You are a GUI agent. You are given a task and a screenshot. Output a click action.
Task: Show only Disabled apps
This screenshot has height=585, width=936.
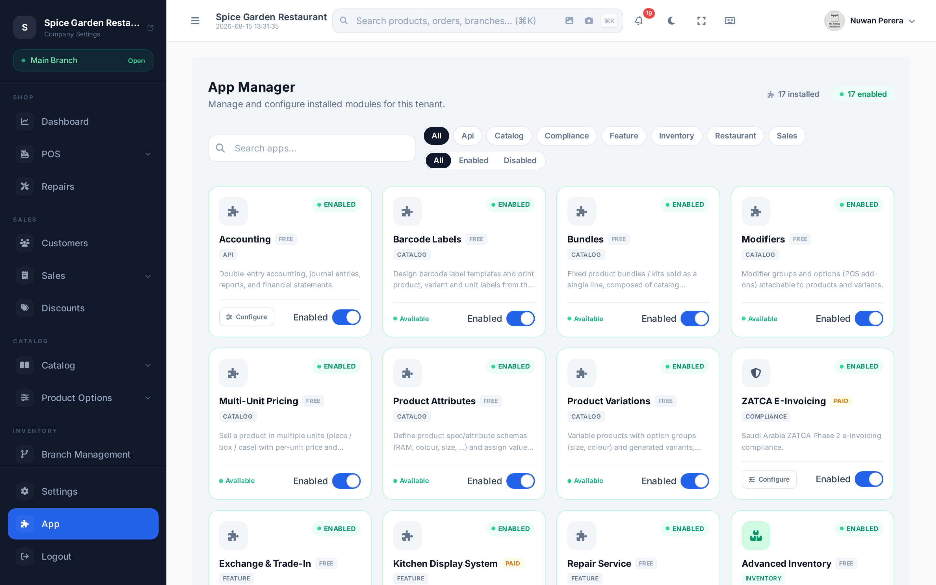pos(520,160)
